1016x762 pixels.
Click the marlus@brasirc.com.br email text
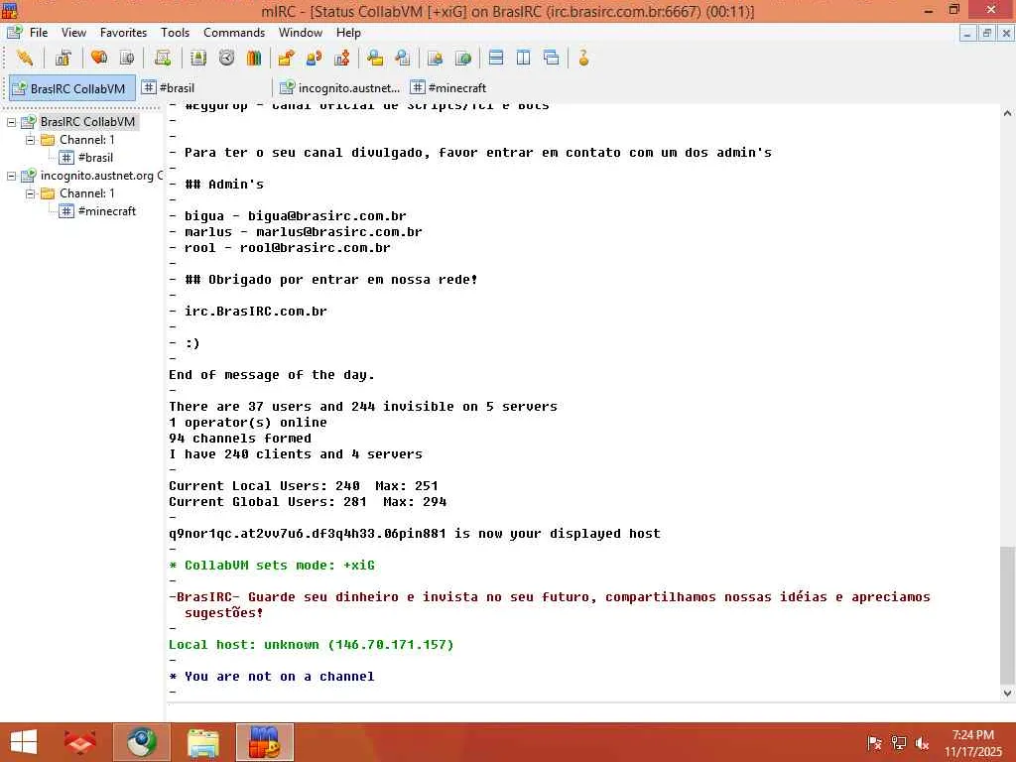pyautogui.click(x=339, y=231)
